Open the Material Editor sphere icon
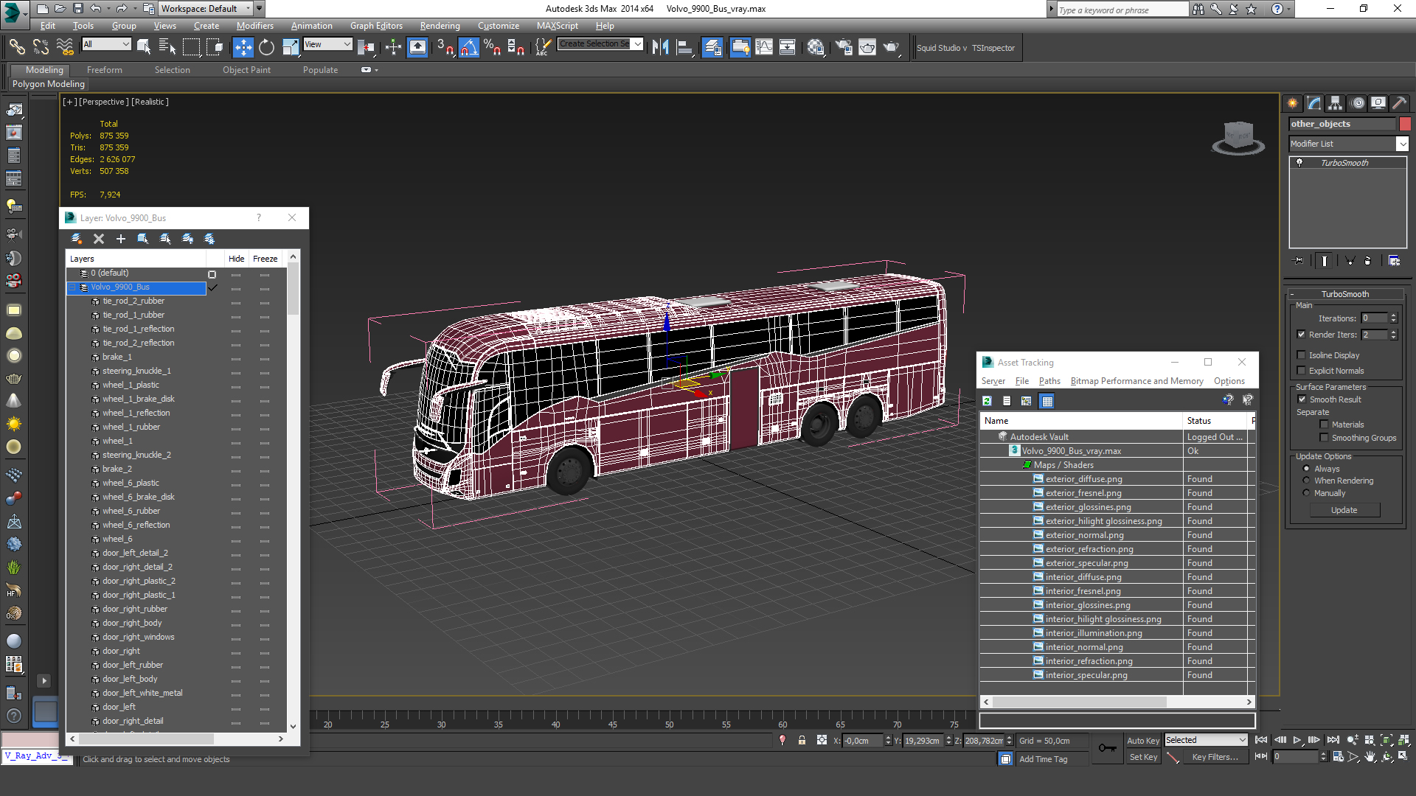 click(x=815, y=48)
